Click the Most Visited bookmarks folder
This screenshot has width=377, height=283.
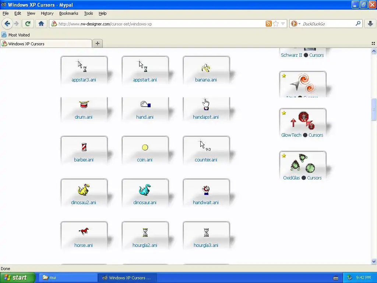[15, 35]
